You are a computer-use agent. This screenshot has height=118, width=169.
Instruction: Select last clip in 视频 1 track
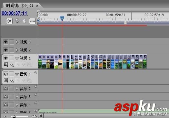coord(145,61)
